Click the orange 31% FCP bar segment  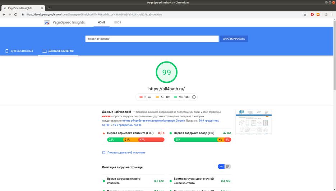click(131, 140)
